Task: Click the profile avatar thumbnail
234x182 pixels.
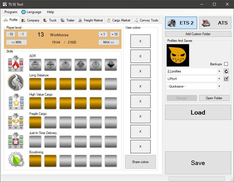Action: pyautogui.click(x=178, y=55)
